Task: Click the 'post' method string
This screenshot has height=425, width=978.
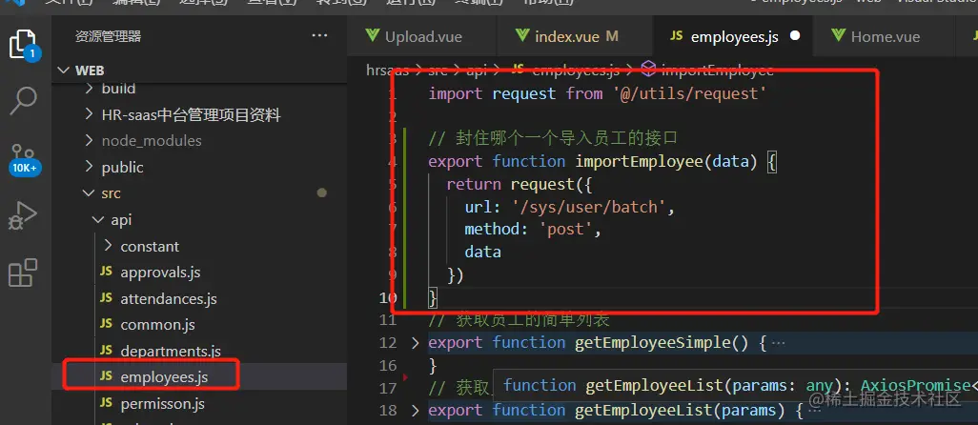Action: tap(565, 230)
